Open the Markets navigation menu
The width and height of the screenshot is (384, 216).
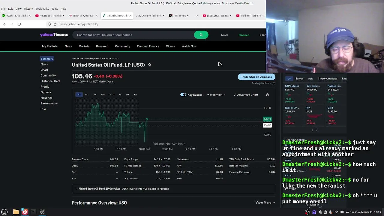coord(84,46)
